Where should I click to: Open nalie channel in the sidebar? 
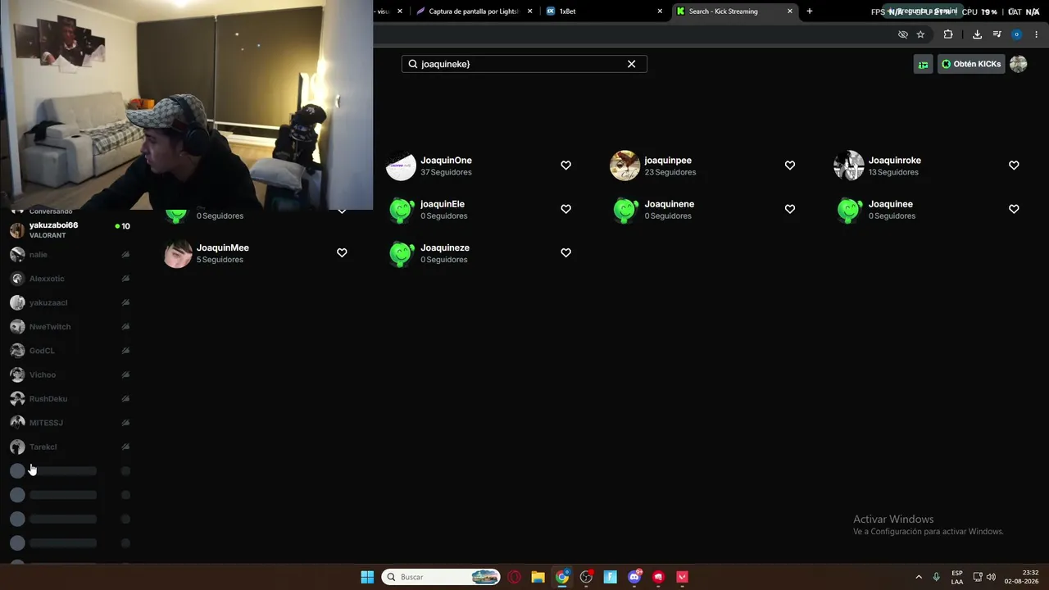click(x=70, y=255)
